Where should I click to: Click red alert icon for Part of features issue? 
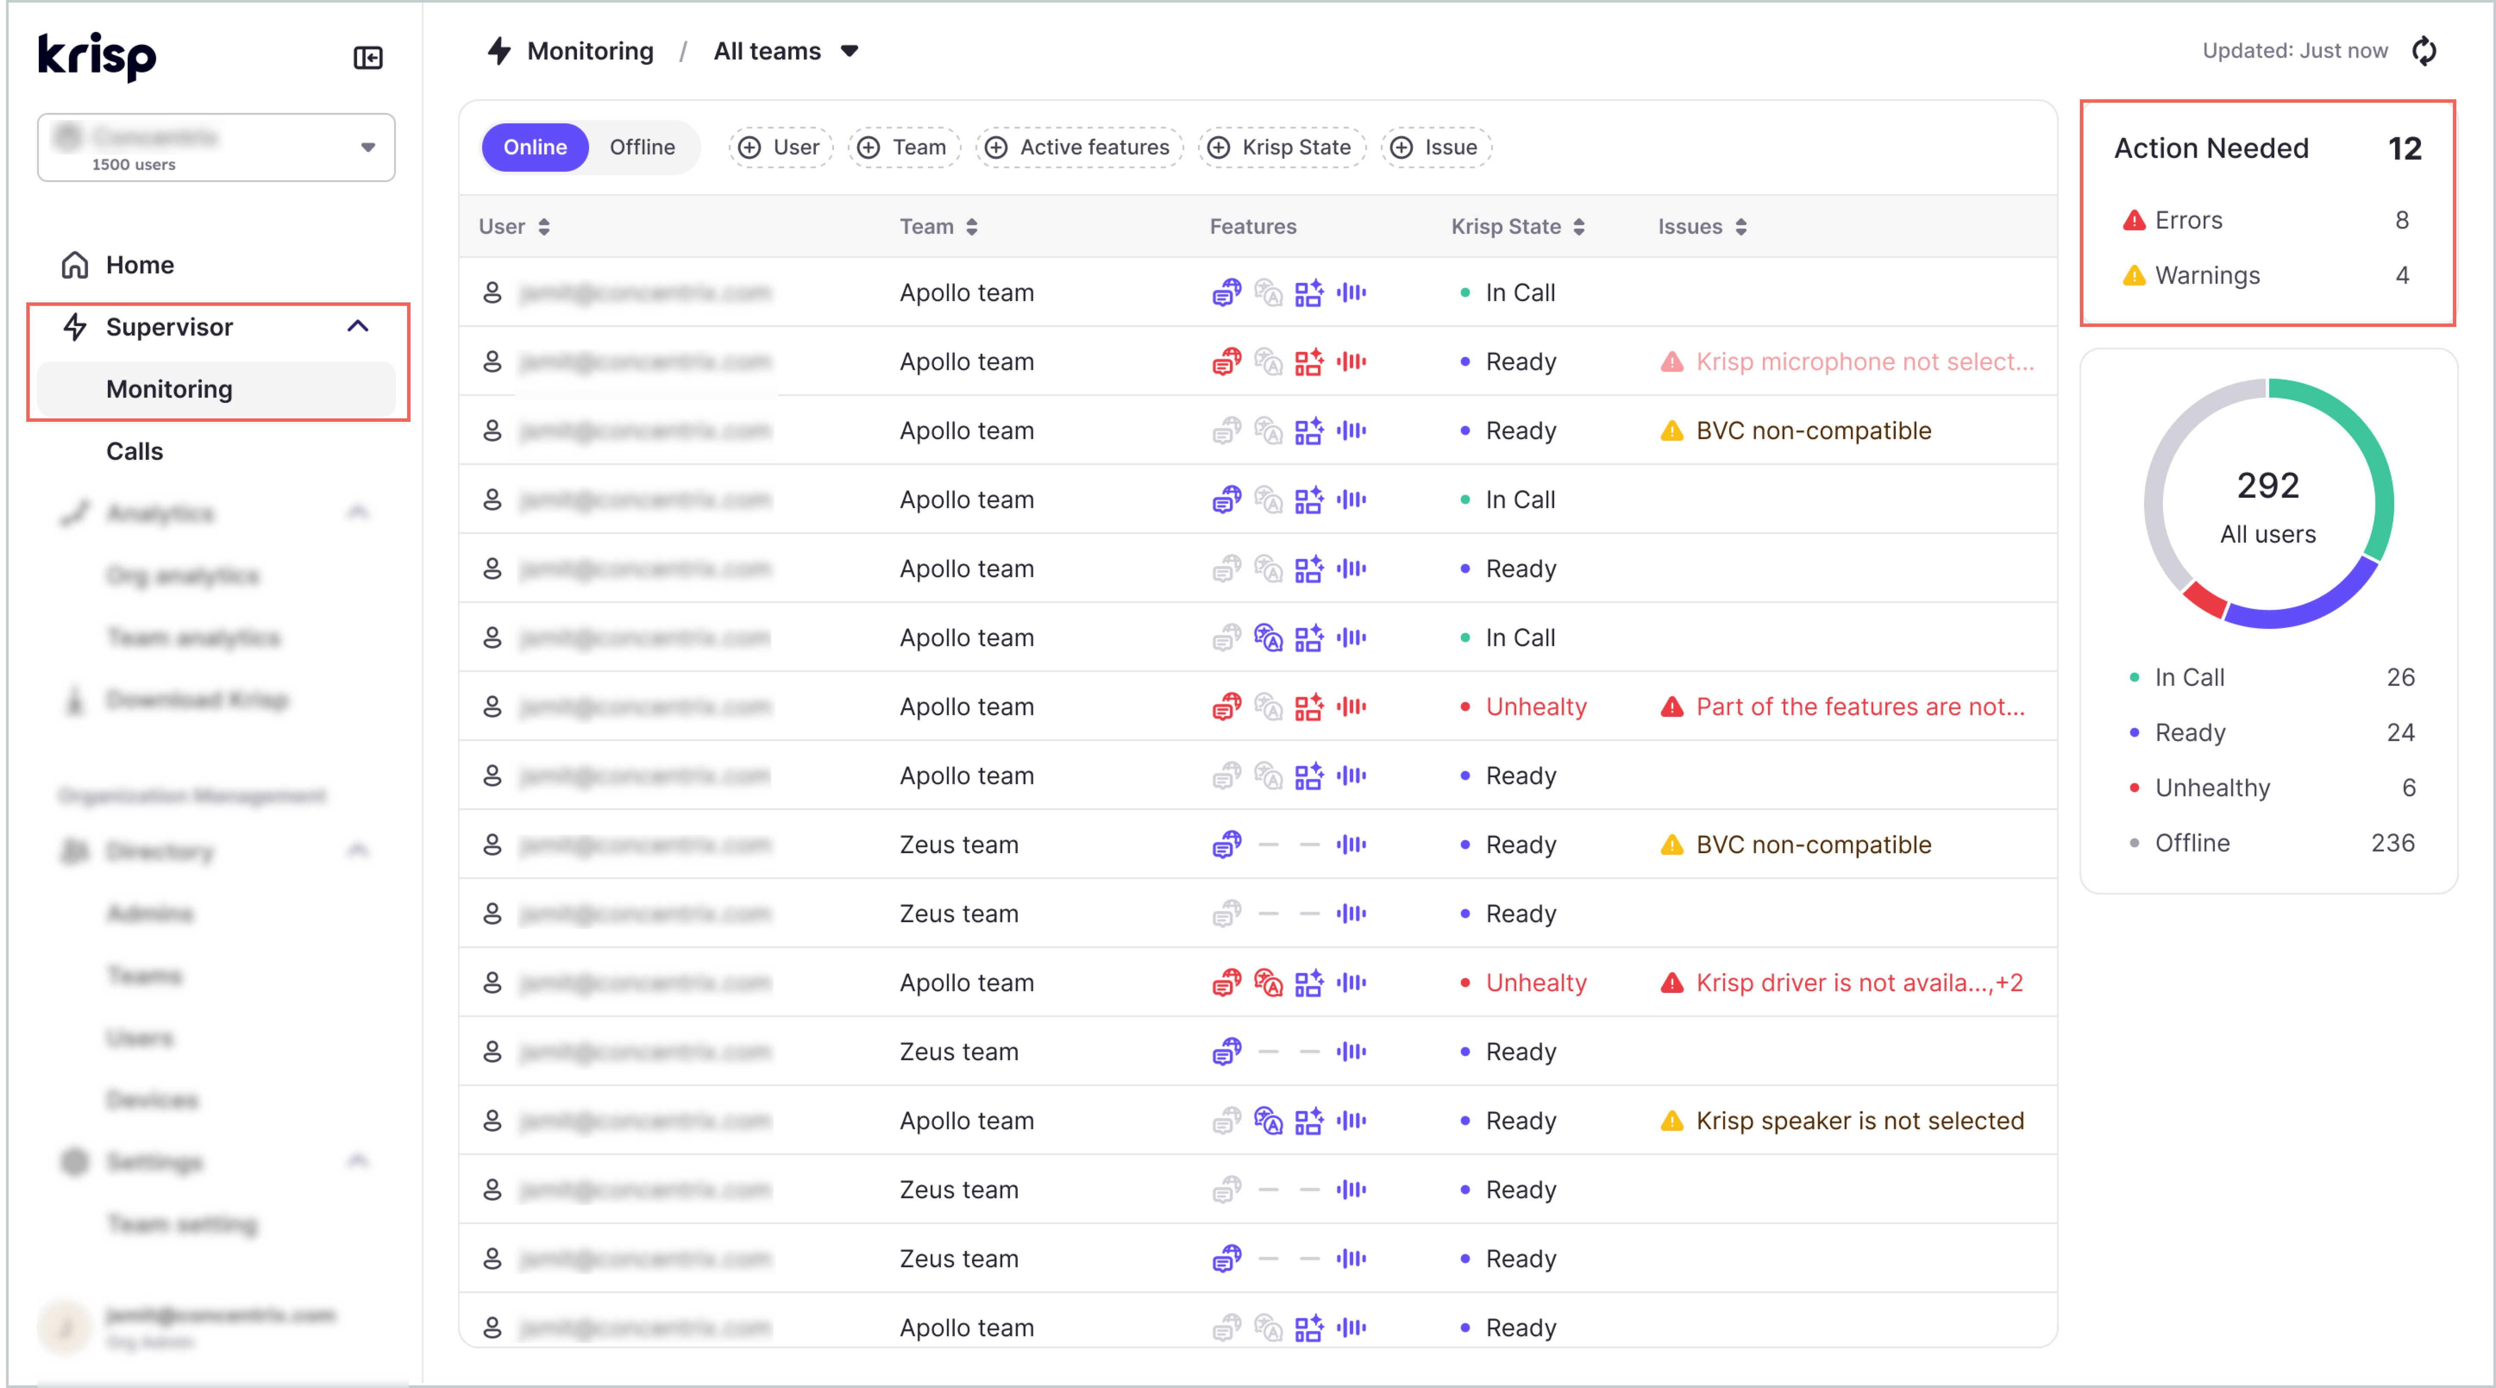click(1671, 707)
